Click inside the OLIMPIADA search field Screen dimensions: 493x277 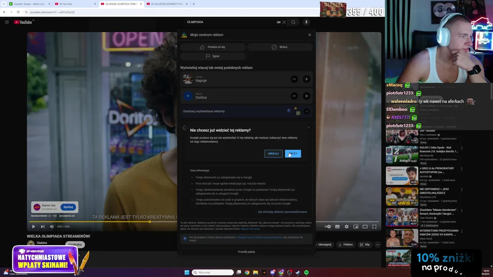231,22
